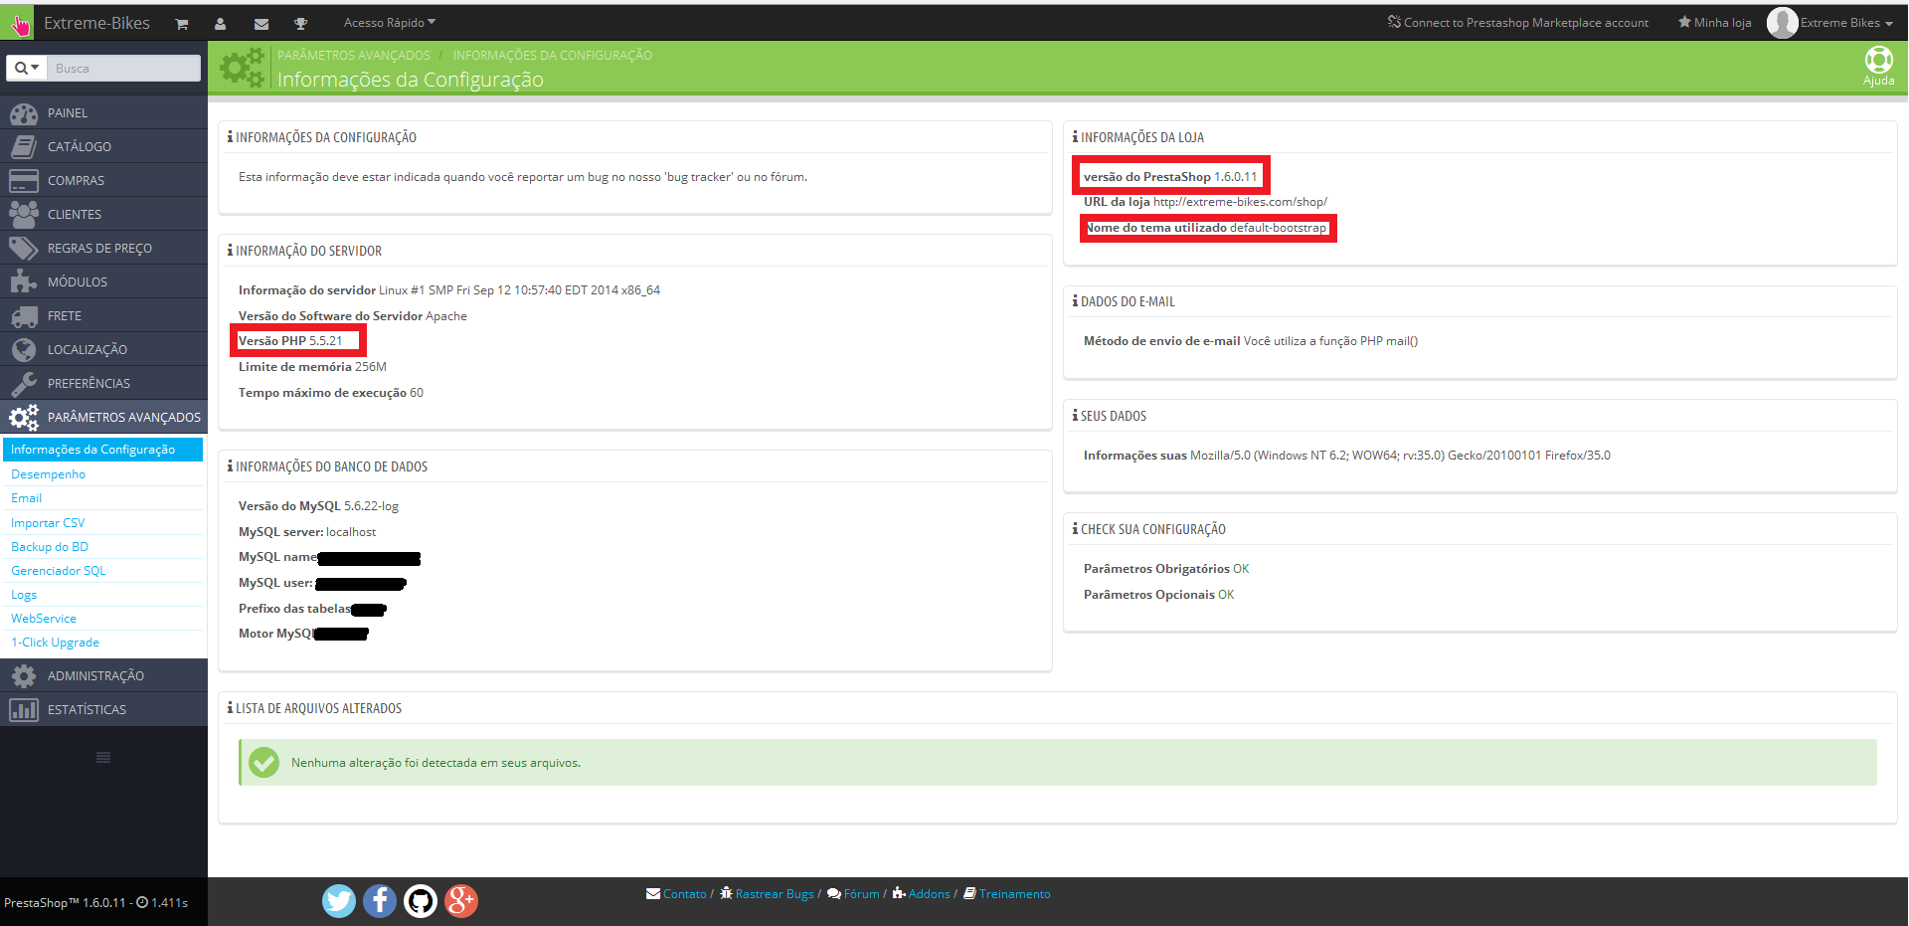Click the Localização globe icon
This screenshot has width=1909, height=926.
24,350
